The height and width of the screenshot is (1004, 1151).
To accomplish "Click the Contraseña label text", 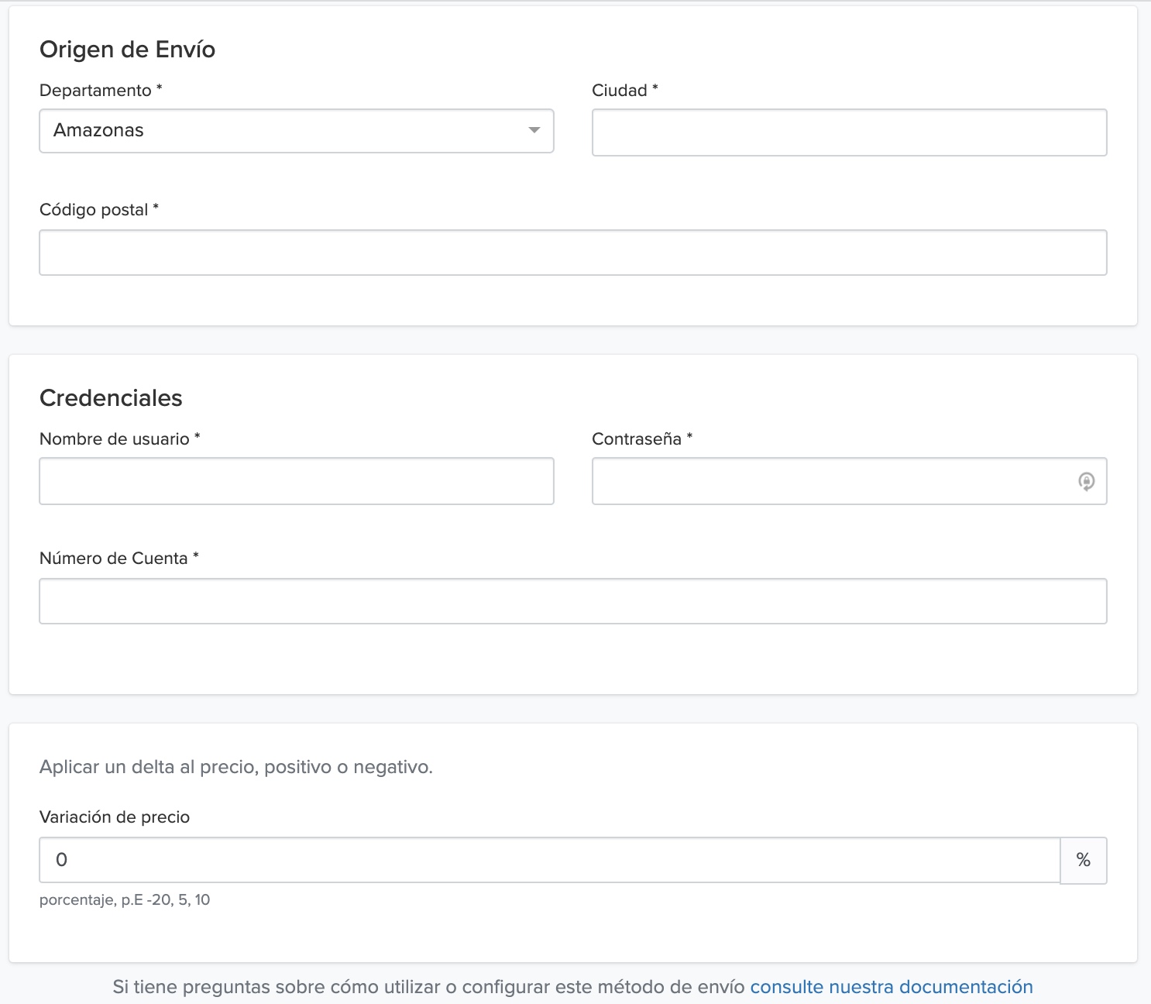I will click(x=636, y=439).
